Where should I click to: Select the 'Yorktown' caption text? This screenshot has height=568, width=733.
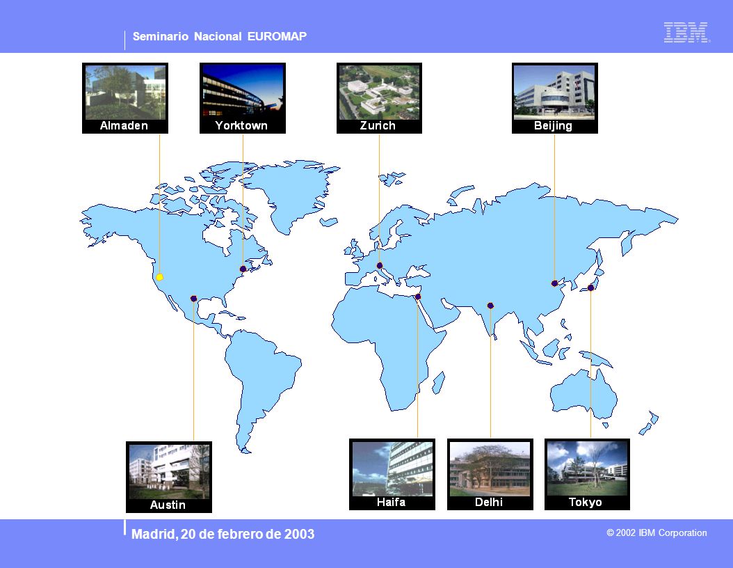[241, 125]
